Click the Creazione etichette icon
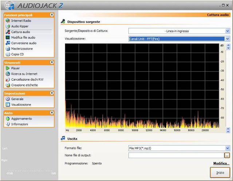 (8, 85)
